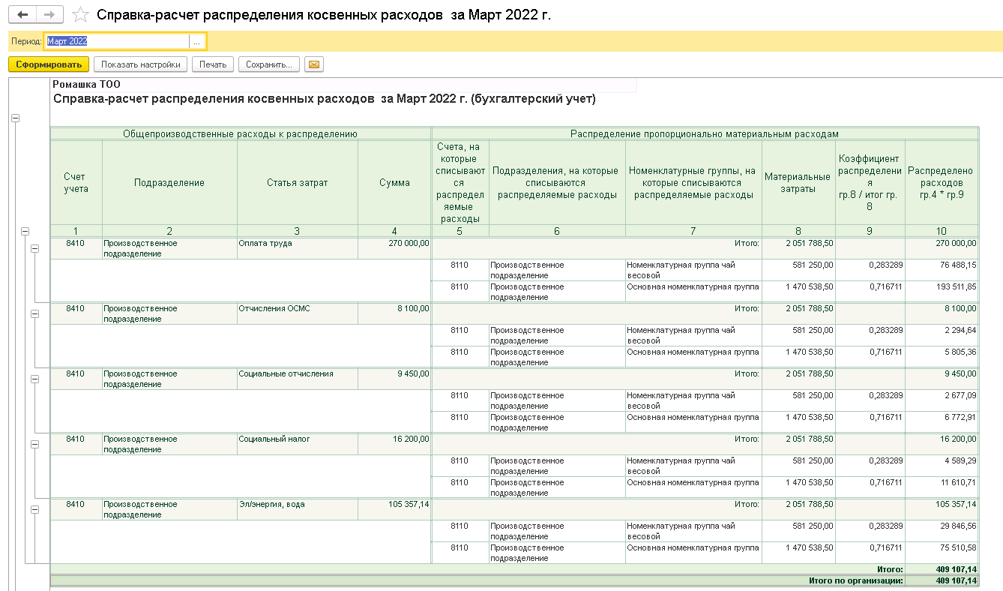
Task: Select the Оплата труда amount 270 000,00 cell
Action: 394,244
